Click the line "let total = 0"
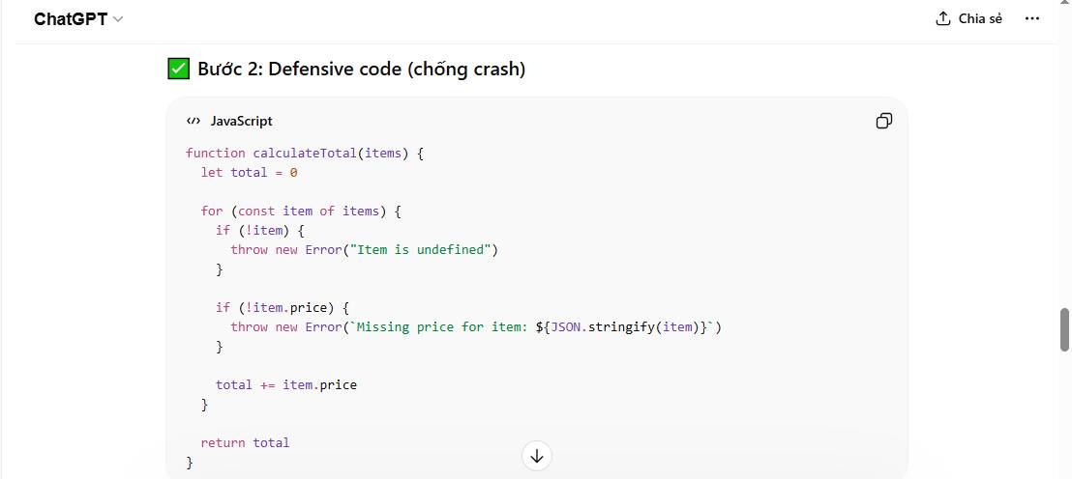1072x479 pixels. 249,173
